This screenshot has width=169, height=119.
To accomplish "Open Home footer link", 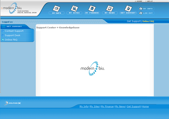I will coord(145,107).
